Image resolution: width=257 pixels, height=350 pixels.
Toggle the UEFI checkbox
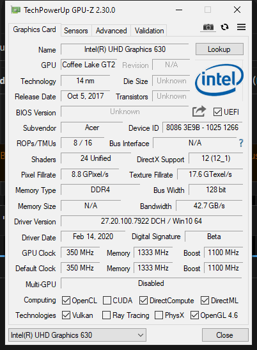pos(217,112)
